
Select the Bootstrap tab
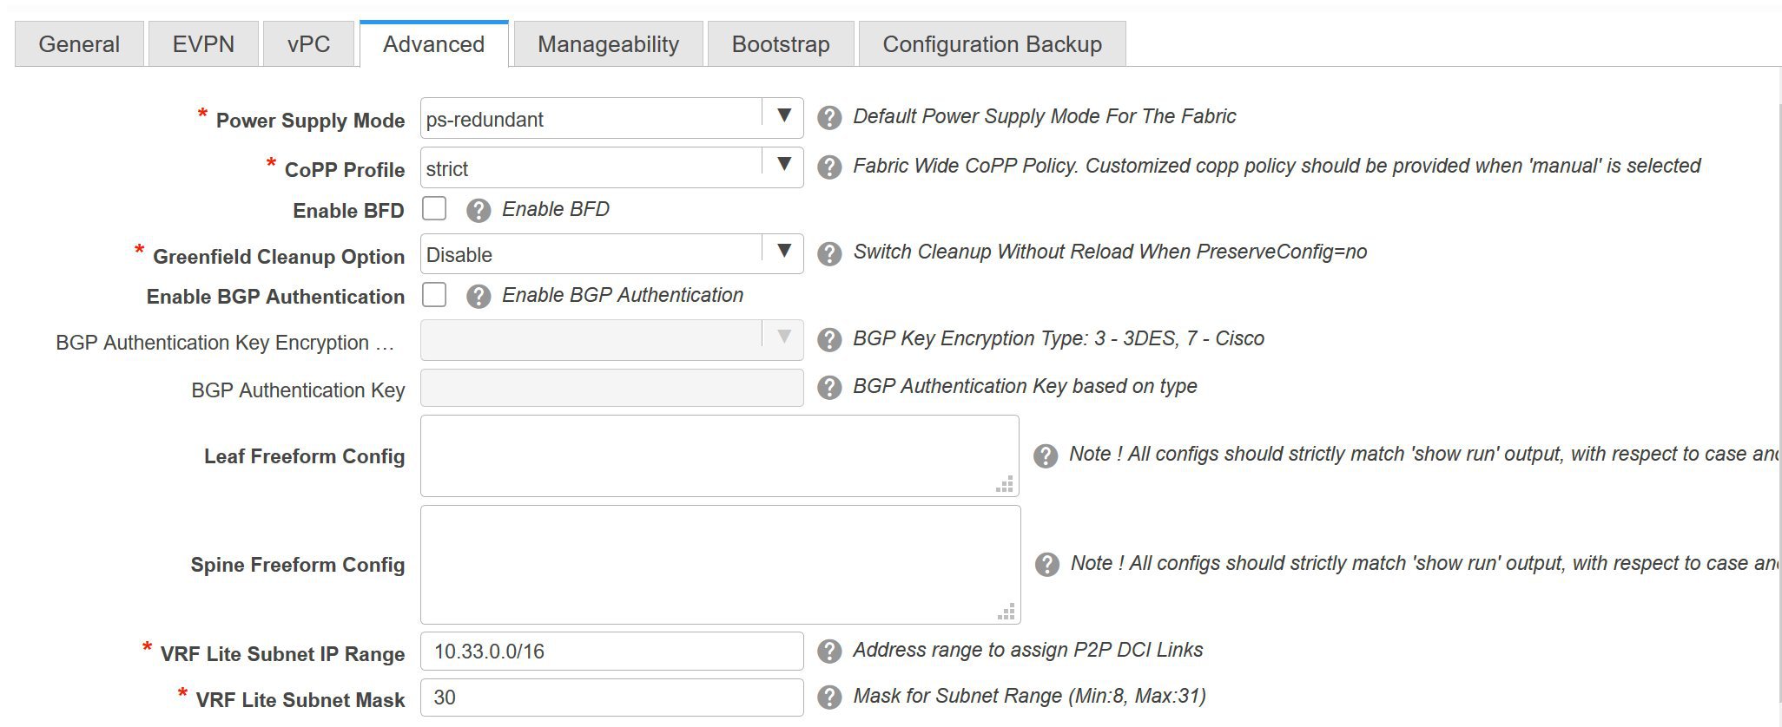[x=780, y=44]
